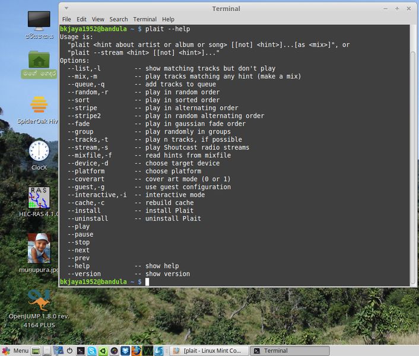Open the Search menu

[119, 19]
